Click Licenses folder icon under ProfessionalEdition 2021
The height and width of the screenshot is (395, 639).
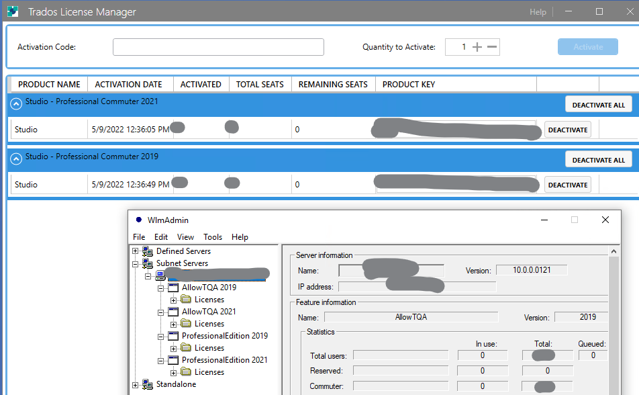pyautogui.click(x=186, y=371)
